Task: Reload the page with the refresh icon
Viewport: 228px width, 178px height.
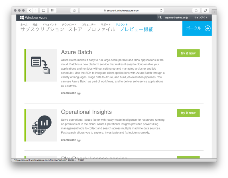Action: tap(161, 10)
